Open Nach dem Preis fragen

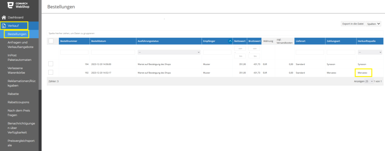[19, 113]
